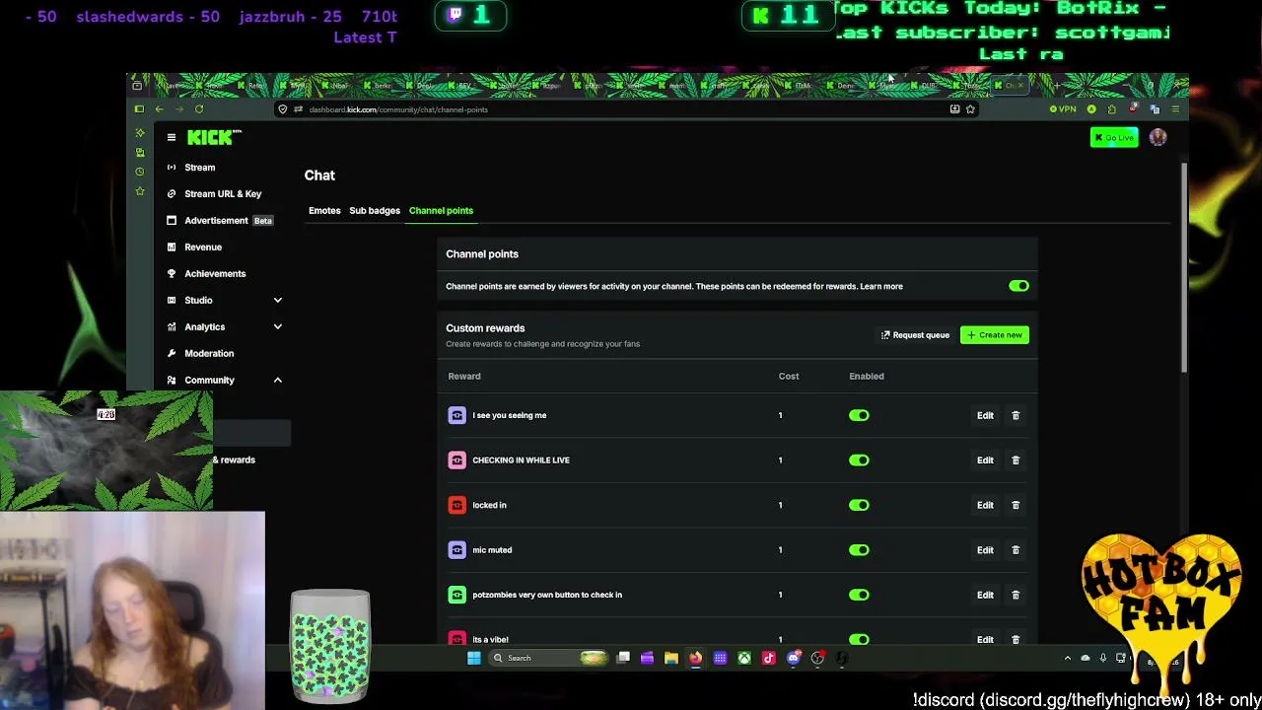Viewport: 1262px width, 710px height.
Task: Delete the 'locked in' reward
Action: pyautogui.click(x=1016, y=506)
